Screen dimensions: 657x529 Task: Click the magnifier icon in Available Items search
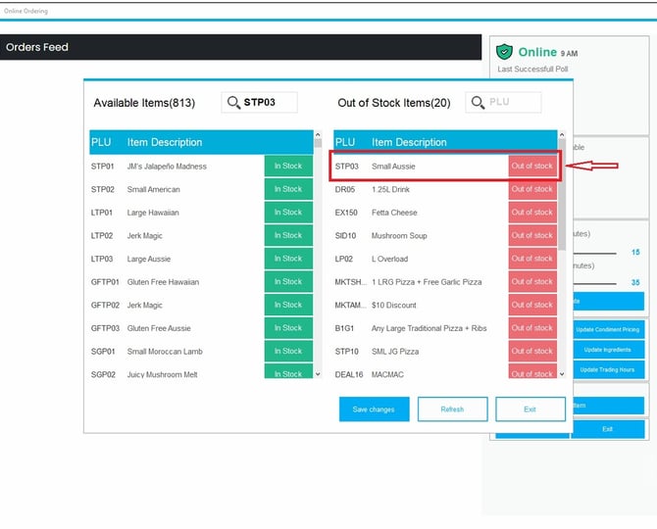coord(233,103)
